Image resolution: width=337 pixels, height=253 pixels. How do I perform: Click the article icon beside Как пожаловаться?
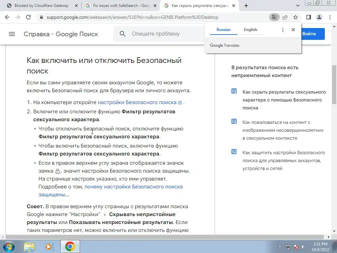[234, 121]
